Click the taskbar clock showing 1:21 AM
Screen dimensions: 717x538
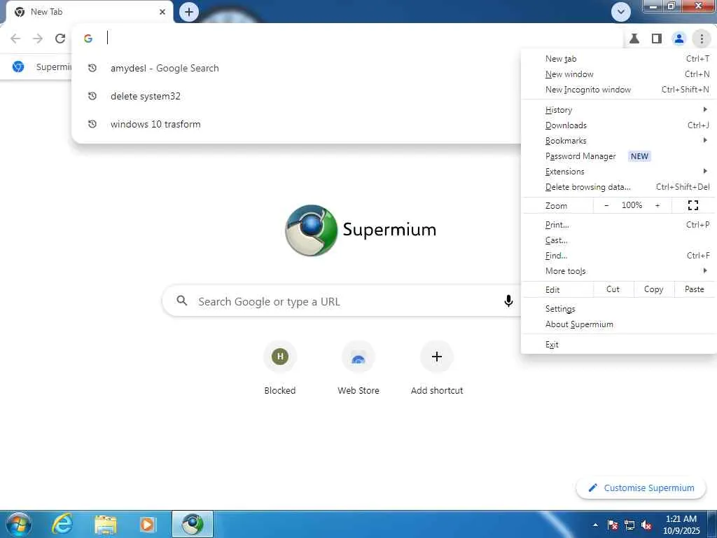click(681, 525)
